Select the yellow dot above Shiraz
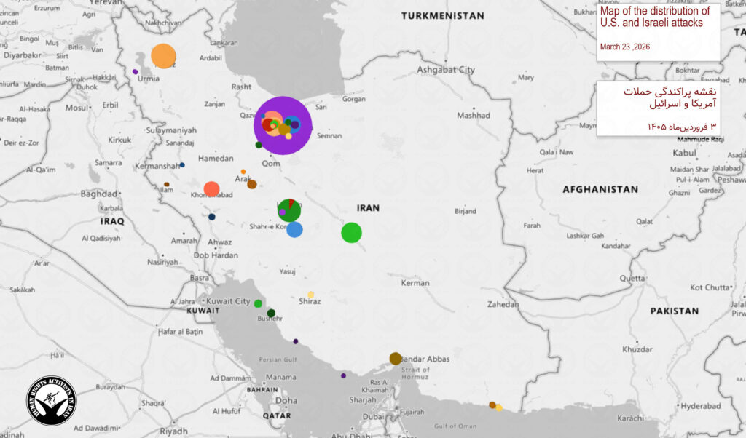This screenshot has height=438, width=746. (311, 295)
